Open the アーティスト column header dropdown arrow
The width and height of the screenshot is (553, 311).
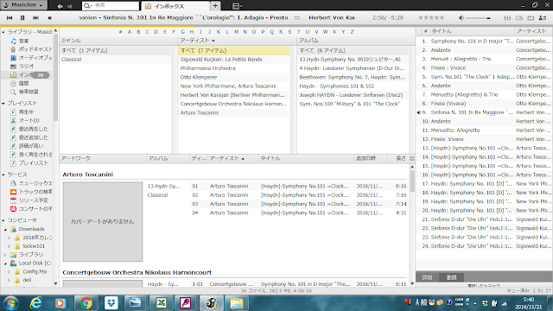point(213,41)
